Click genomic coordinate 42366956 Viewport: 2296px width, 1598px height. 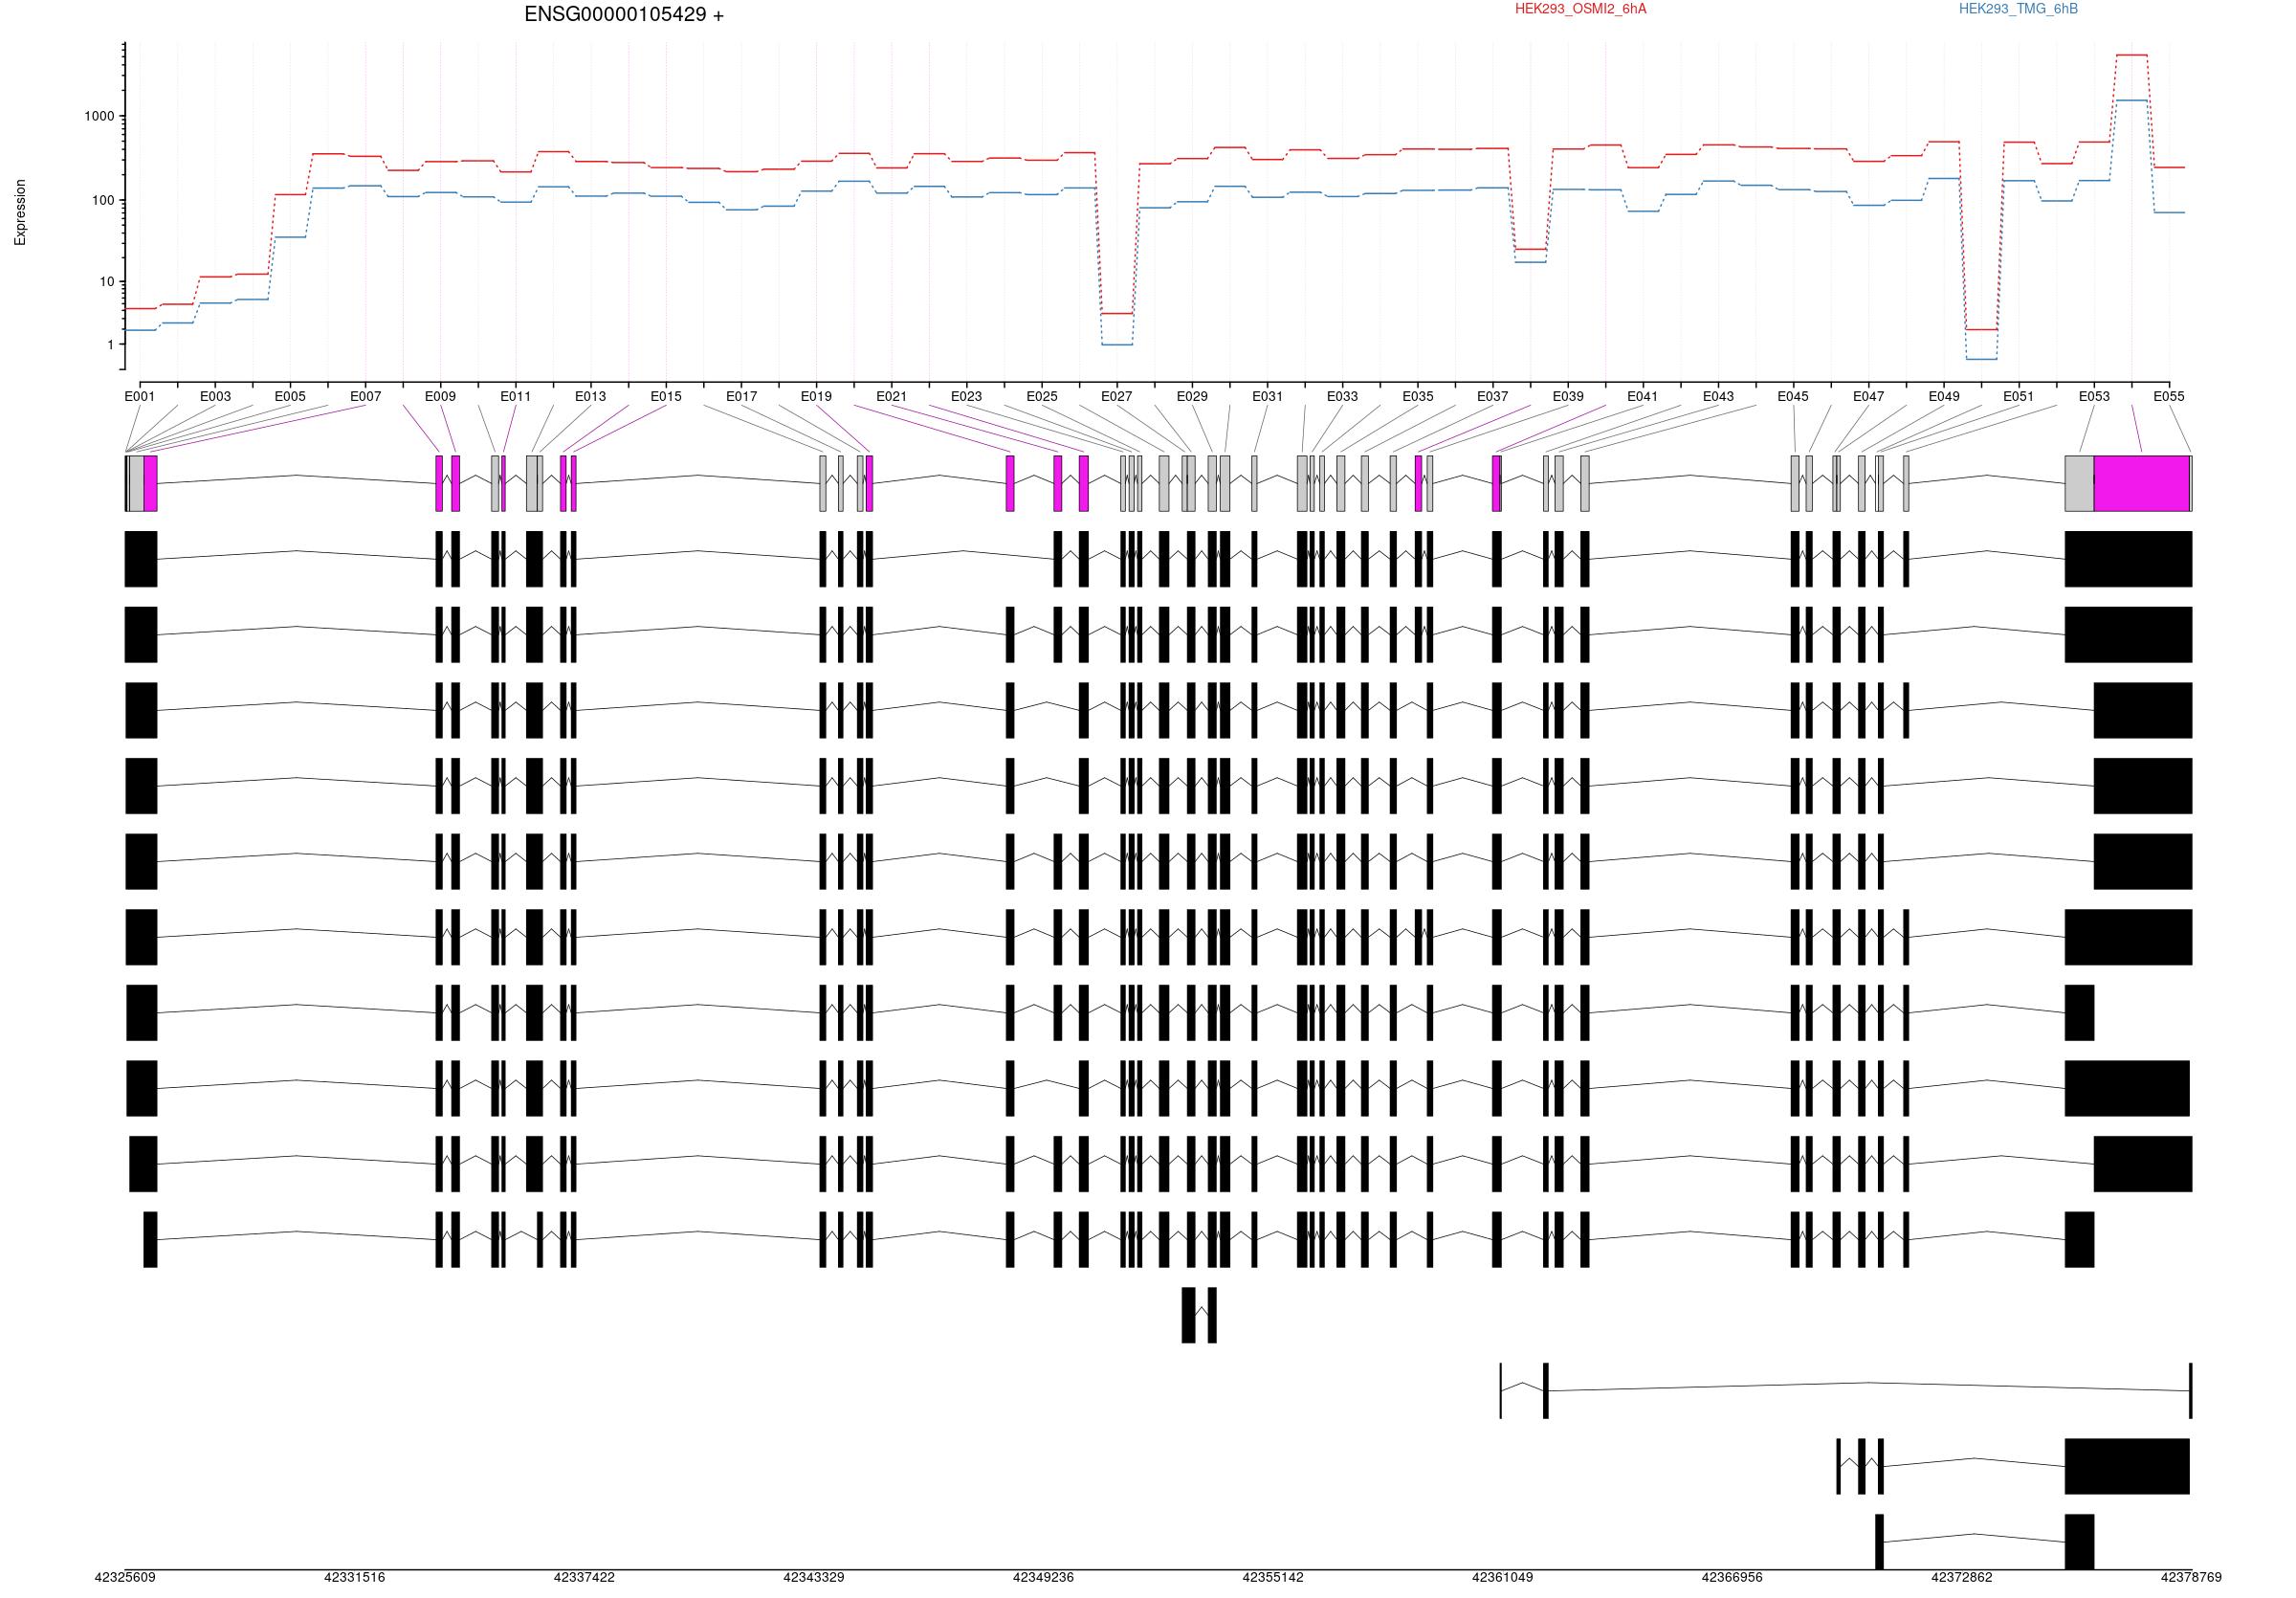(1733, 1577)
